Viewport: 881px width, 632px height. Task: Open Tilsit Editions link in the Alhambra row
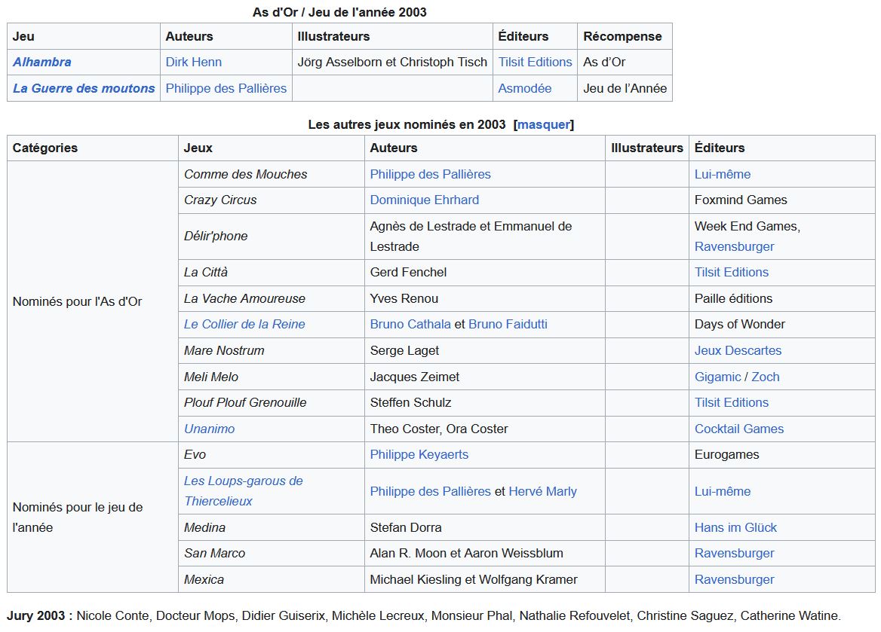click(535, 63)
